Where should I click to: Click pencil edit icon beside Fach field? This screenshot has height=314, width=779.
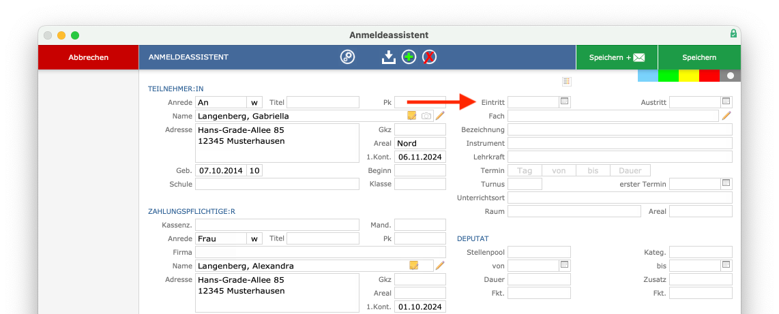726,116
